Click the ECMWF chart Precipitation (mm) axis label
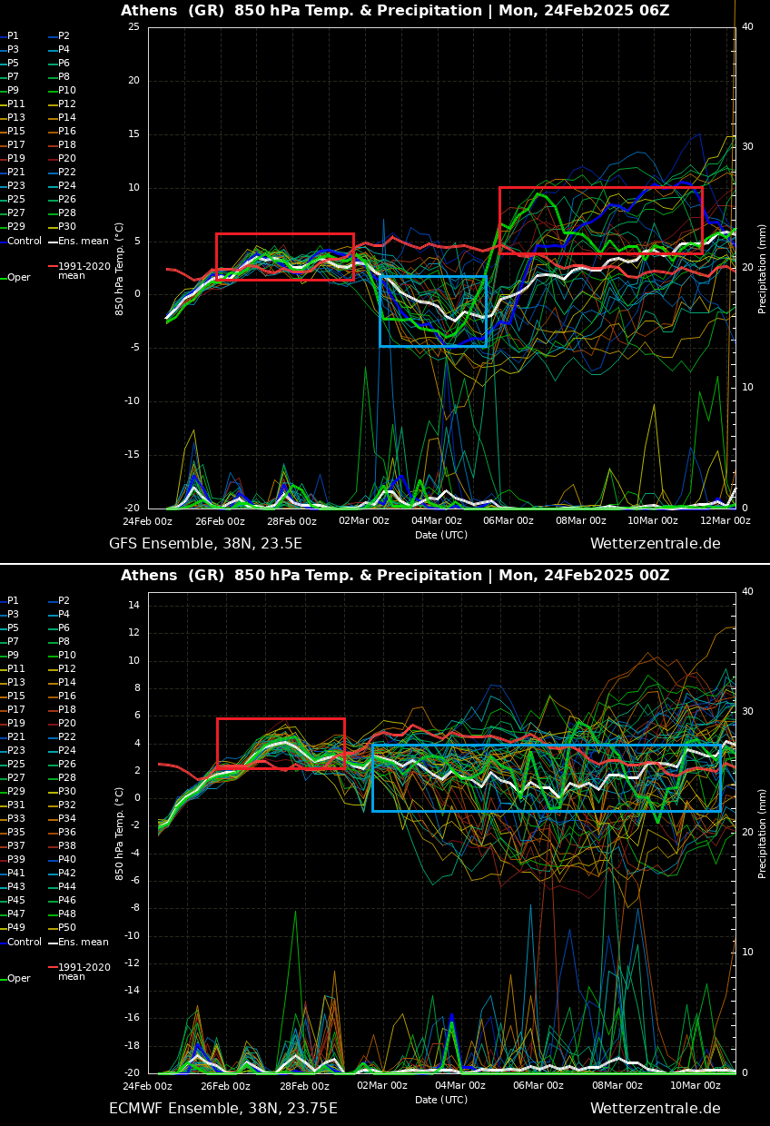The width and height of the screenshot is (770, 1126). coord(763,833)
